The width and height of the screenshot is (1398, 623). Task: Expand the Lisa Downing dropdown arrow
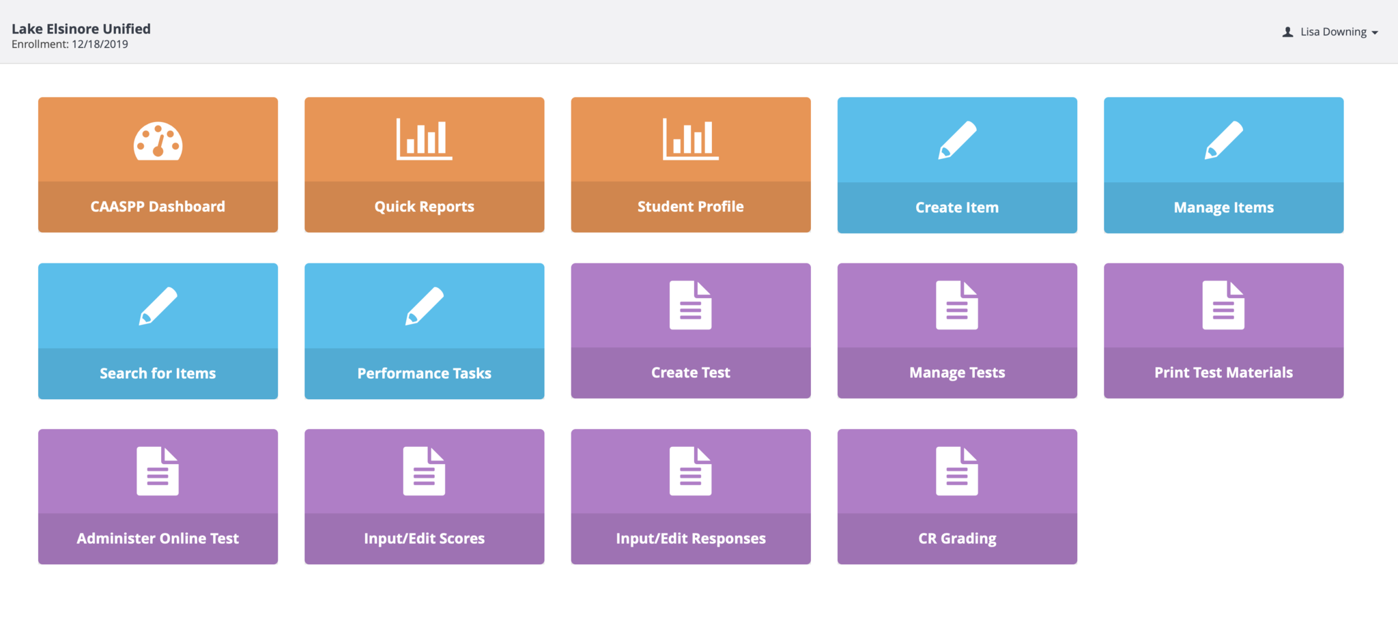point(1375,33)
